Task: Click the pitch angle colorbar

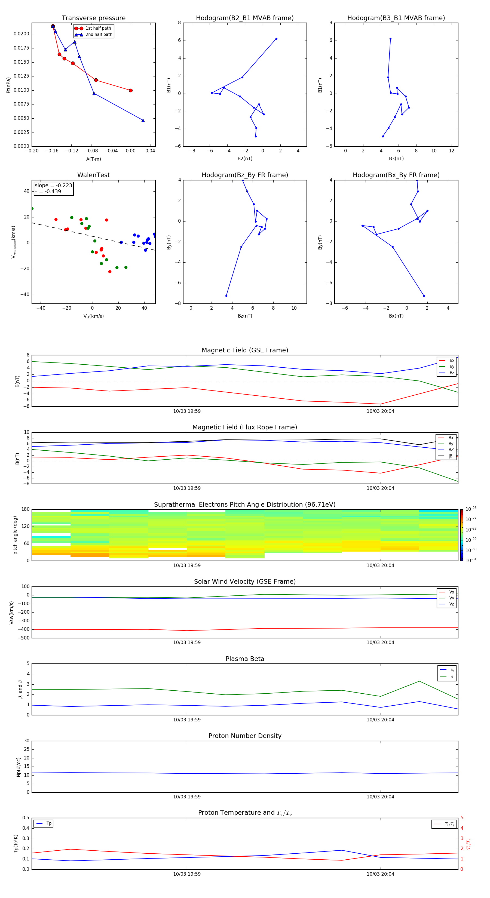Action: (x=462, y=535)
